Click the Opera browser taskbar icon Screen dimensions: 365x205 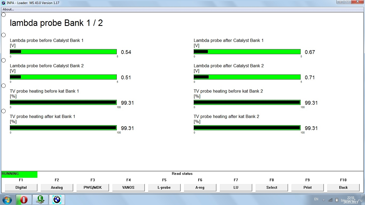click(x=24, y=200)
